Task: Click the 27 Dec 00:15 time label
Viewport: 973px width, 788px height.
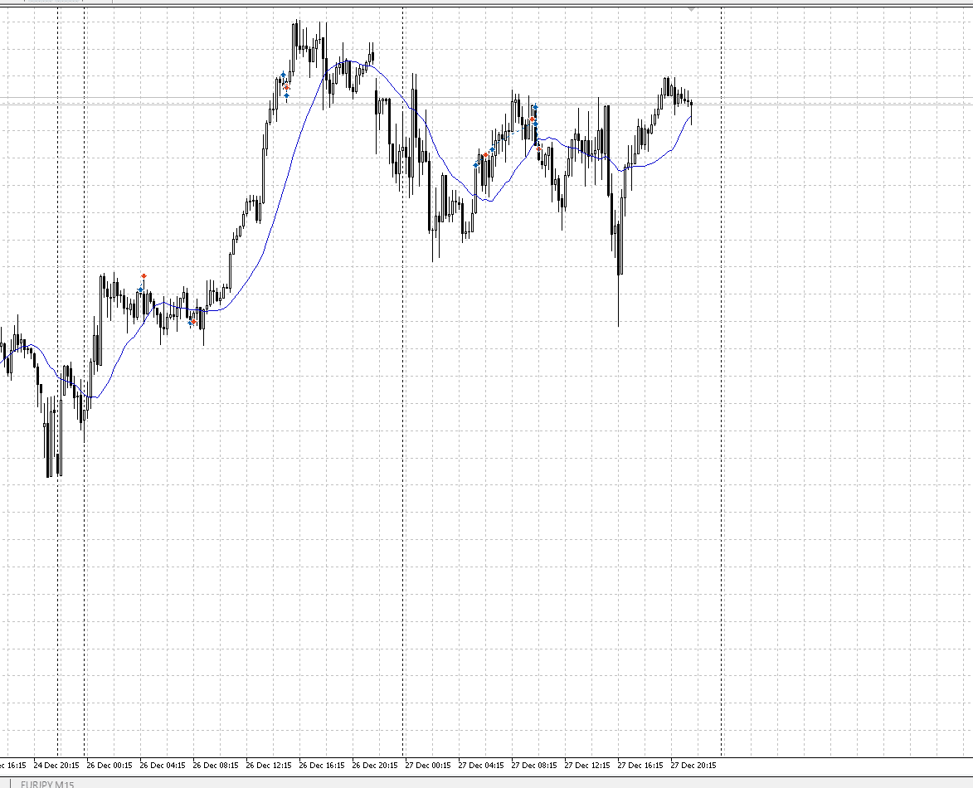Action: click(427, 765)
